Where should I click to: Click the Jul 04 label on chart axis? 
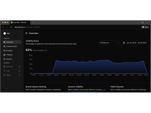click(102, 75)
